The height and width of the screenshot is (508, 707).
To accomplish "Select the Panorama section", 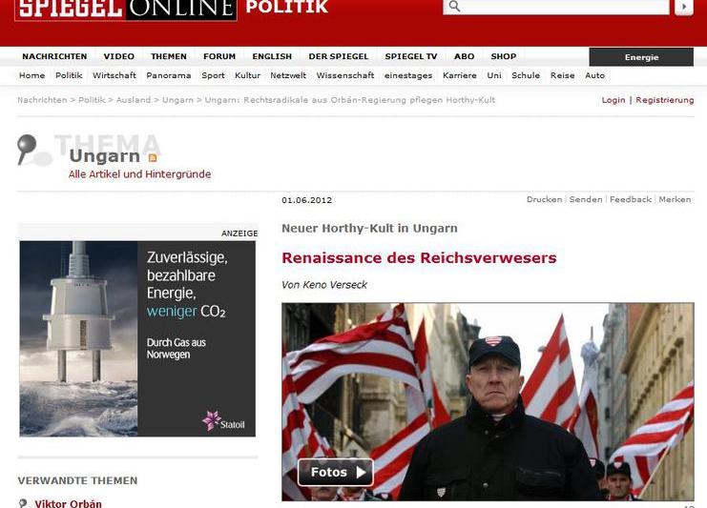I will 169,75.
